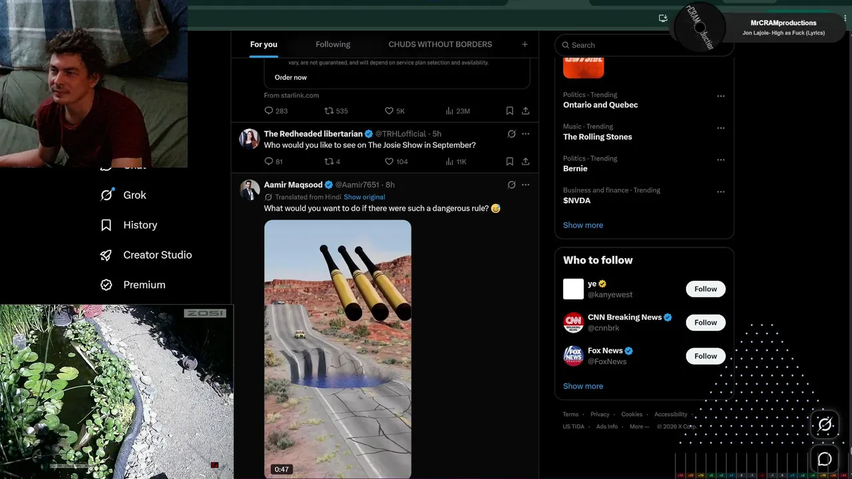Repost the Starlink post (535)
Viewport: 852px width, 479px height.
[x=336, y=111]
